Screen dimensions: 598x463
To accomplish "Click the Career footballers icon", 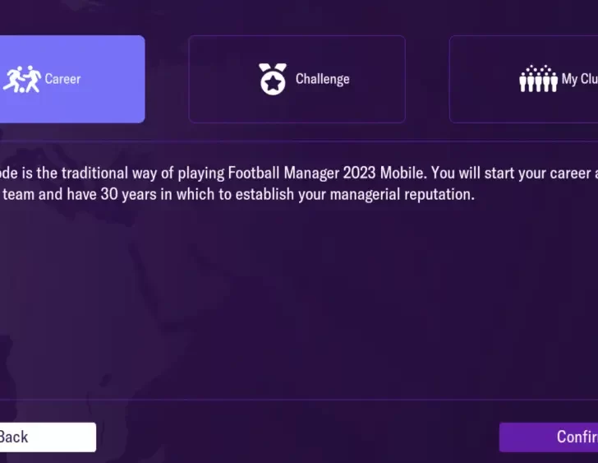I will [x=21, y=79].
